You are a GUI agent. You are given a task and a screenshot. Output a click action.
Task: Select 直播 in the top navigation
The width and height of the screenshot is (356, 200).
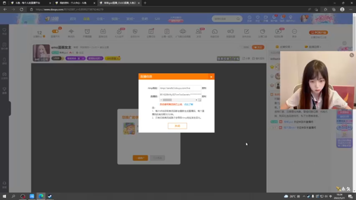coord(86,19)
